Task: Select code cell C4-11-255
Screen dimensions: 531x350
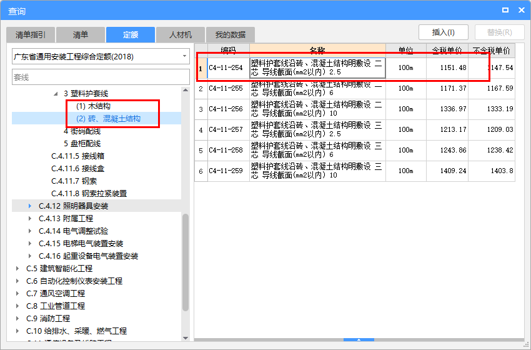Action: tap(229, 88)
